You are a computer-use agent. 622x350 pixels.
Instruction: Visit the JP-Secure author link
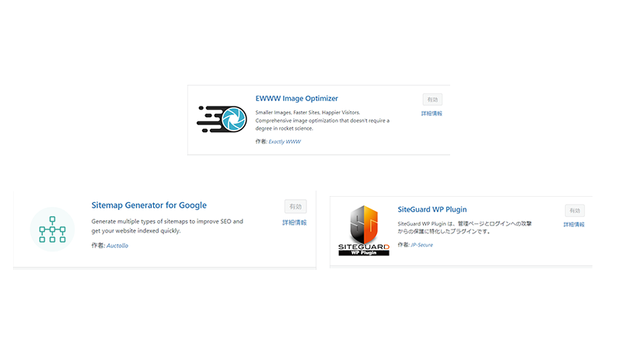click(421, 245)
